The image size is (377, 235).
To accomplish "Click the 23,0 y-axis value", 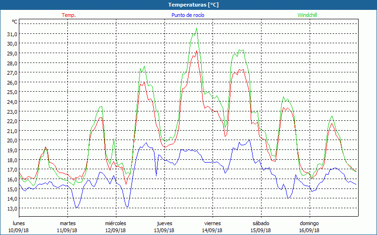I will (12, 111).
